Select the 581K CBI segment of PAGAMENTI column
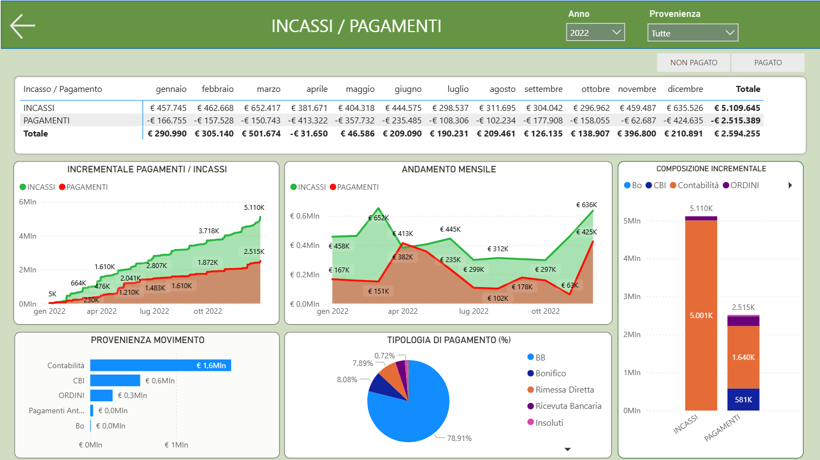This screenshot has width=820, height=460. pyautogui.click(x=743, y=400)
